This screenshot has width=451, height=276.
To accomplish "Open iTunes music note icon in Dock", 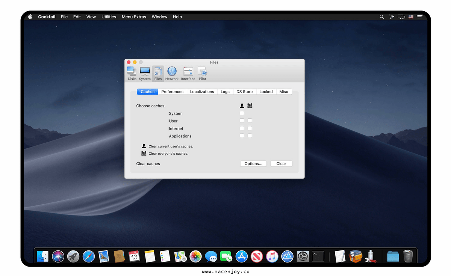I will pyautogui.click(x=272, y=256).
